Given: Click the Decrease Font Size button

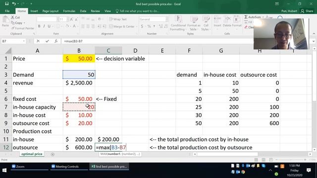Looking at the screenshot, I should pyautogui.click(x=76, y=19).
